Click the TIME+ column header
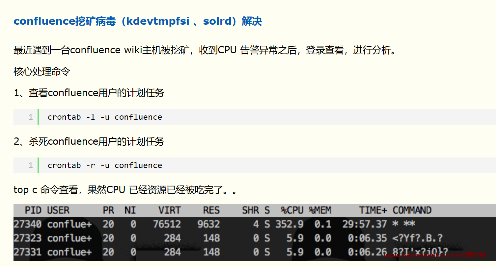 [373, 210]
